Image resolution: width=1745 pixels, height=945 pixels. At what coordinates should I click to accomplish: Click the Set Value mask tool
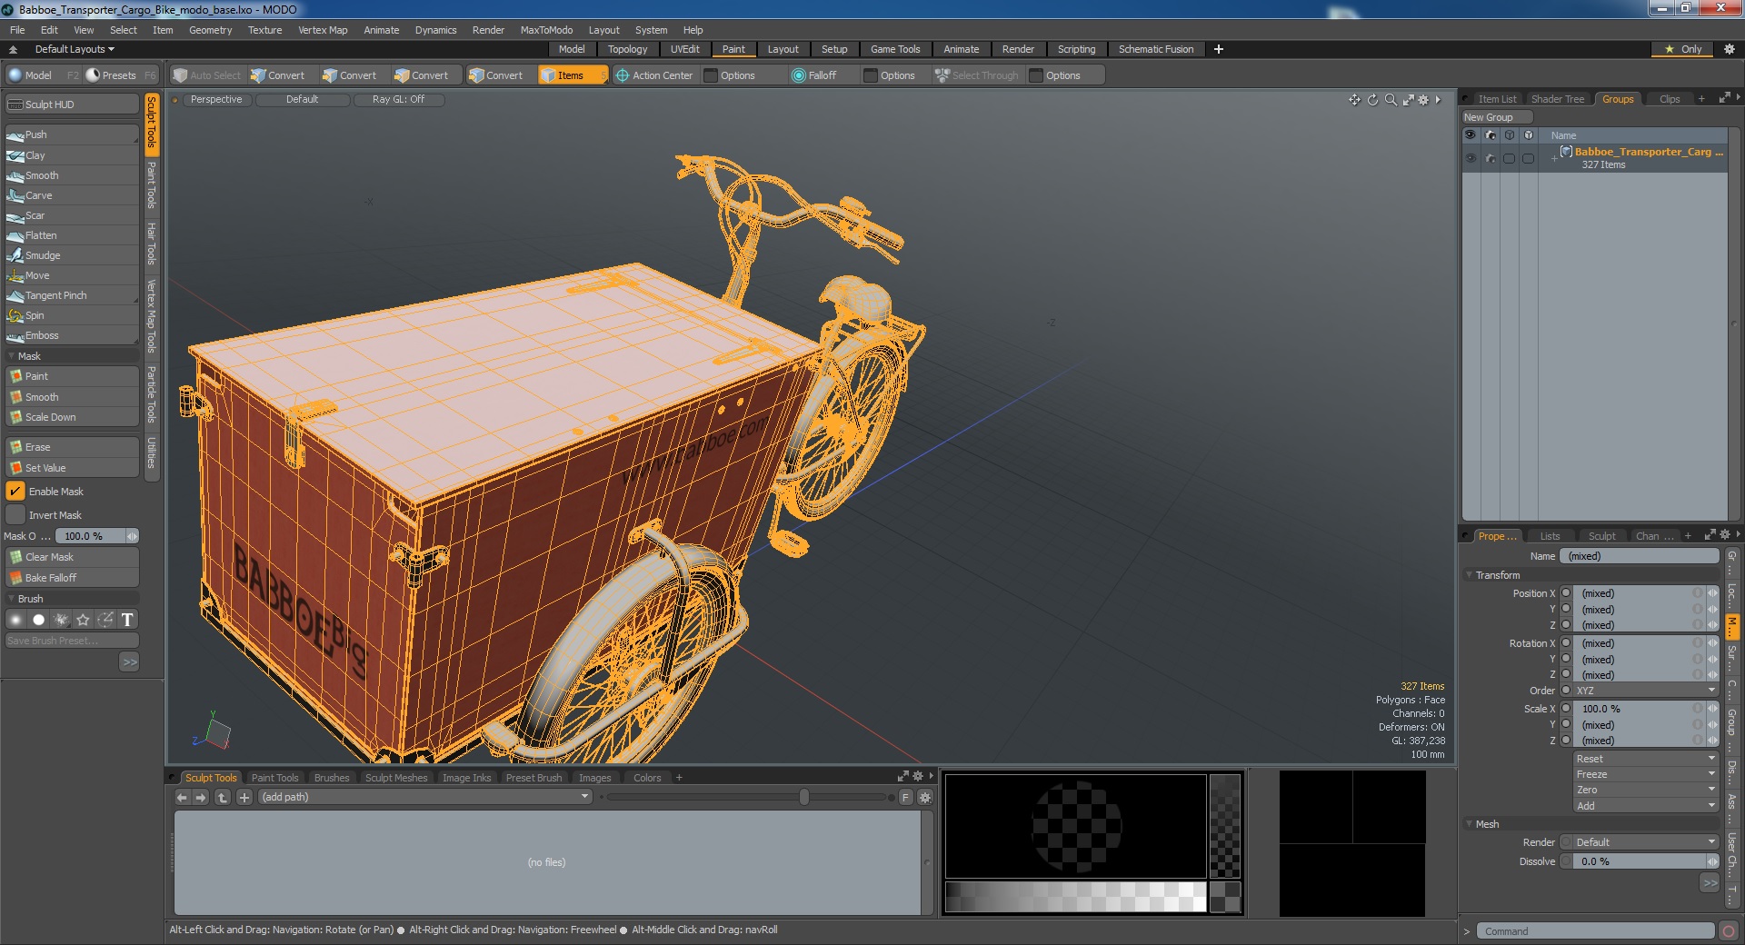point(72,468)
